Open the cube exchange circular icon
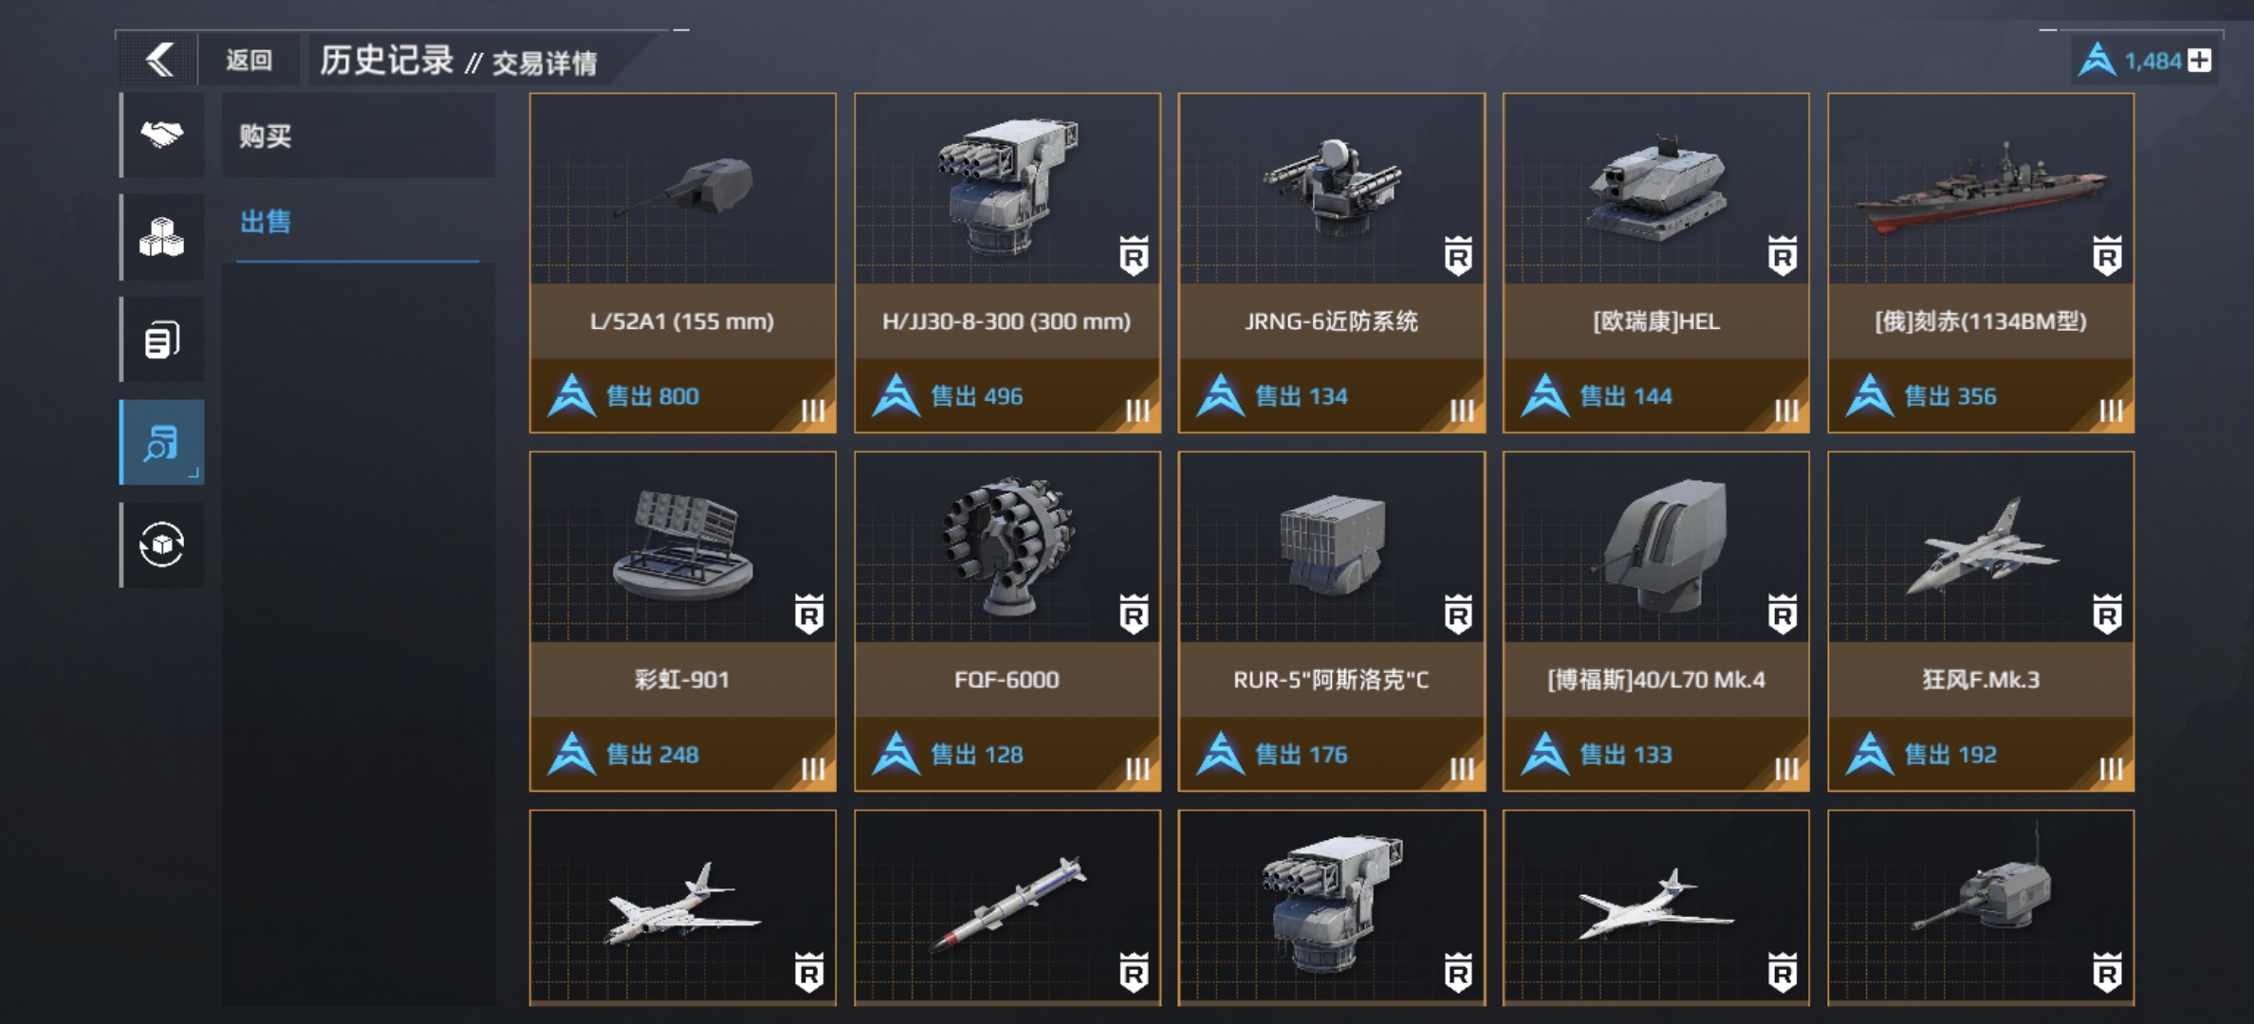The height and width of the screenshot is (1024, 2254). 162,545
